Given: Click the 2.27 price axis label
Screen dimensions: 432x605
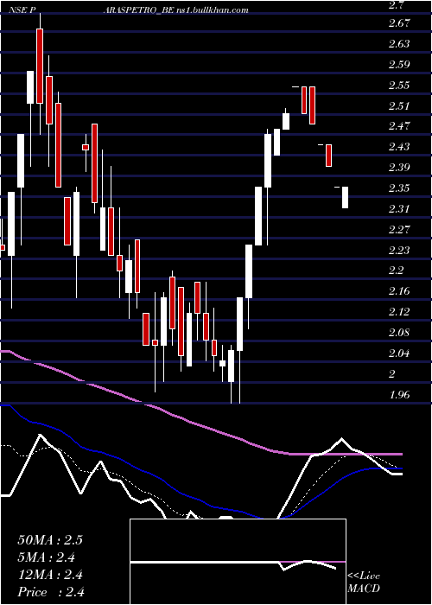Looking at the screenshot, I should coord(399,230).
